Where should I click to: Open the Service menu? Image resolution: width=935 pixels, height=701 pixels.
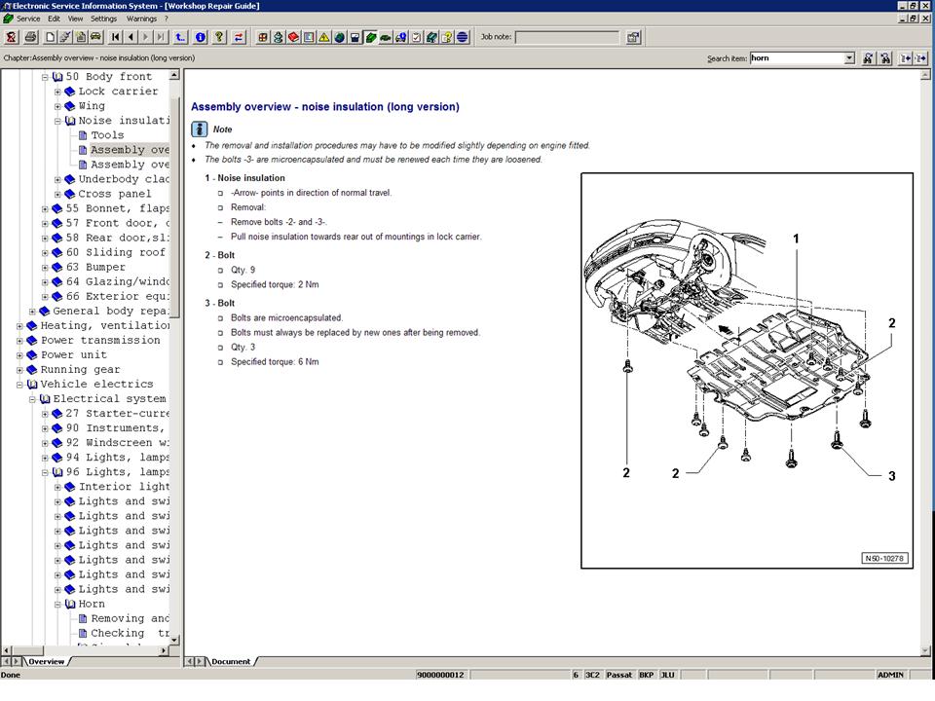(x=28, y=18)
